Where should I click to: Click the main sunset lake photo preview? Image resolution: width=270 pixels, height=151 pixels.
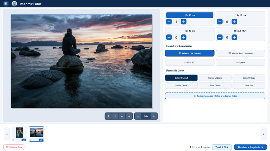(81, 61)
